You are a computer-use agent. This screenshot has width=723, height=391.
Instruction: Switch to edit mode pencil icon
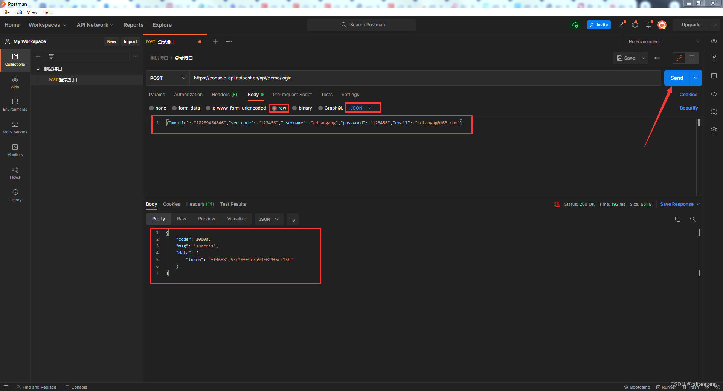click(x=679, y=58)
